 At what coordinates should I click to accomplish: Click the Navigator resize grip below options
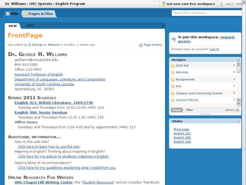pyautogui.click(x=205, y=114)
